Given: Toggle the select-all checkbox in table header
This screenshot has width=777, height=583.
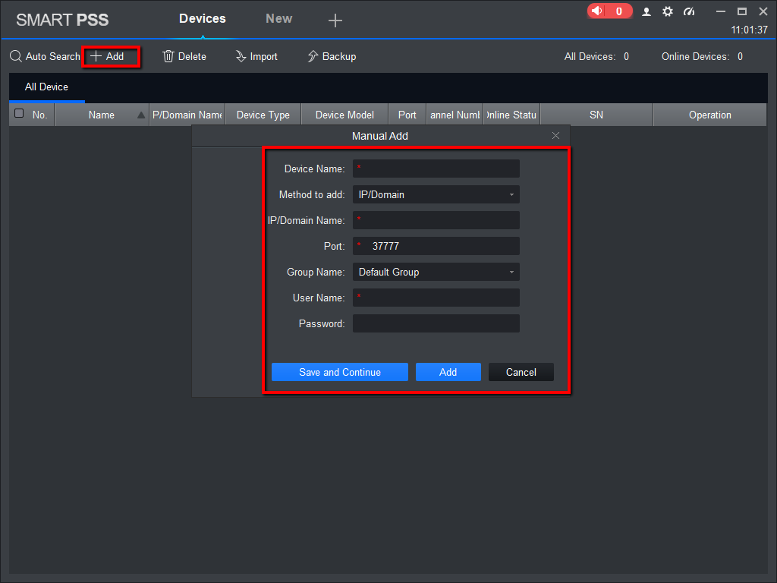Looking at the screenshot, I should pos(19,114).
